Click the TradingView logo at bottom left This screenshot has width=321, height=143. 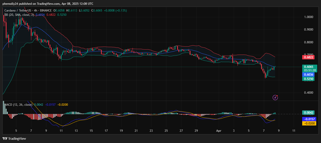pos(14,138)
